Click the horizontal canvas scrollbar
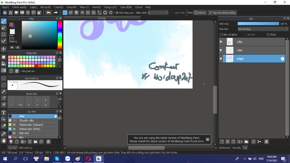Screen dimensions: 290x163 146,148
